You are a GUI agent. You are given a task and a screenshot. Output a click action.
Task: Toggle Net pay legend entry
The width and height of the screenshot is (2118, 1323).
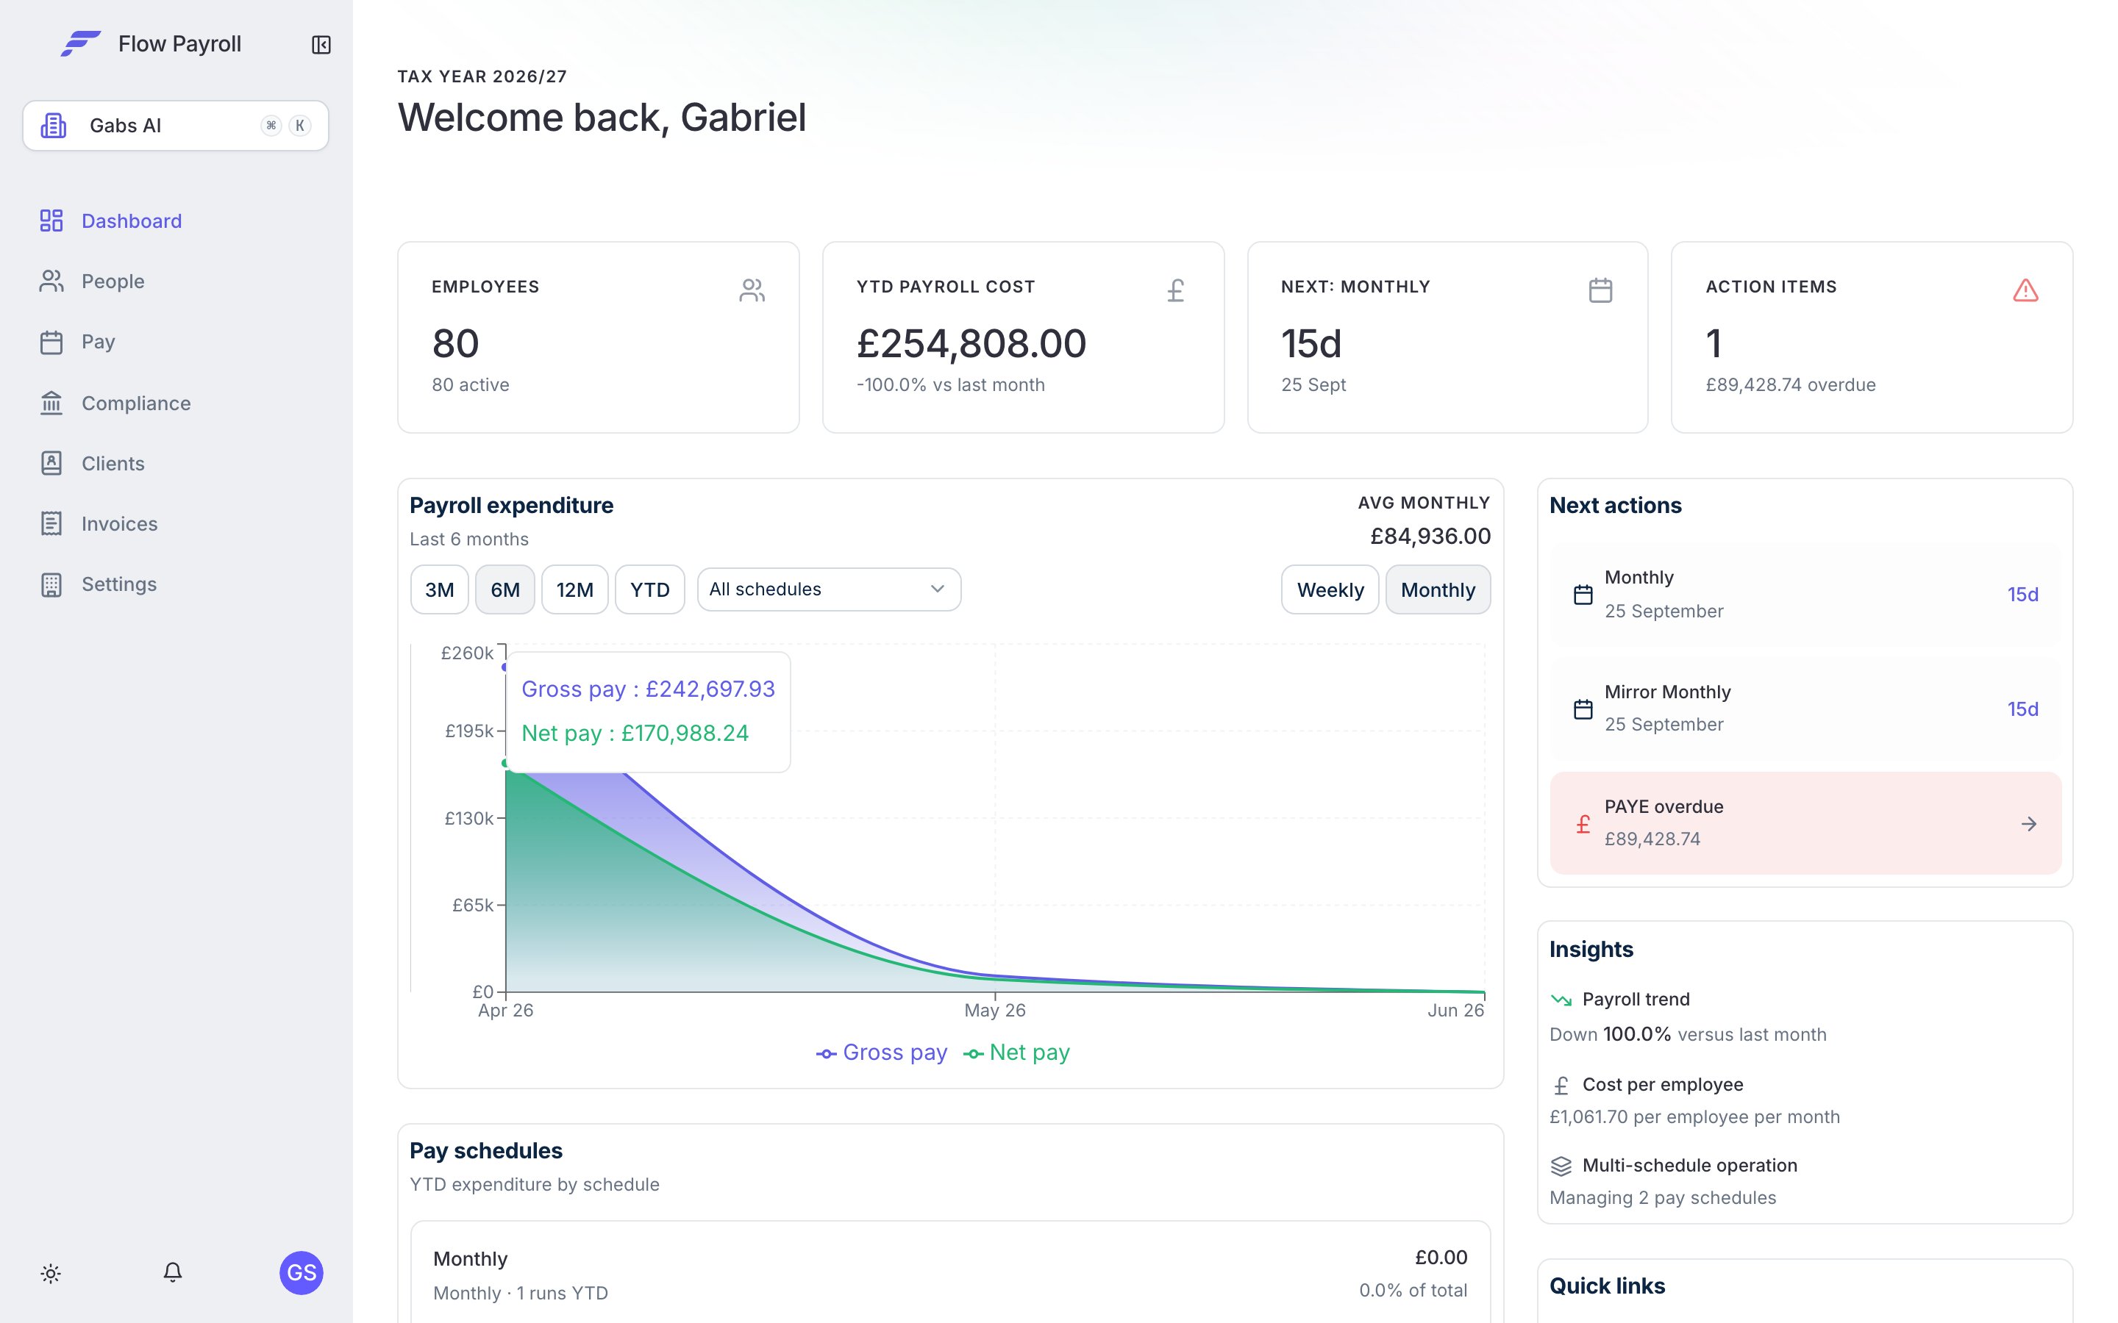(1017, 1053)
